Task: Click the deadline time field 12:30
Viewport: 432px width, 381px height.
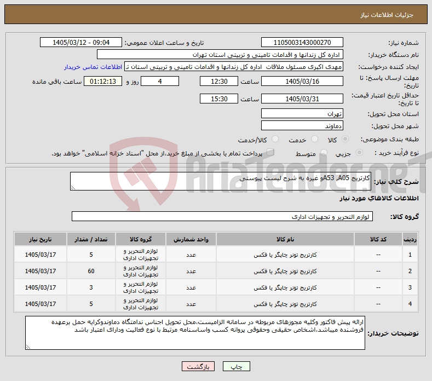Action: coord(219,81)
